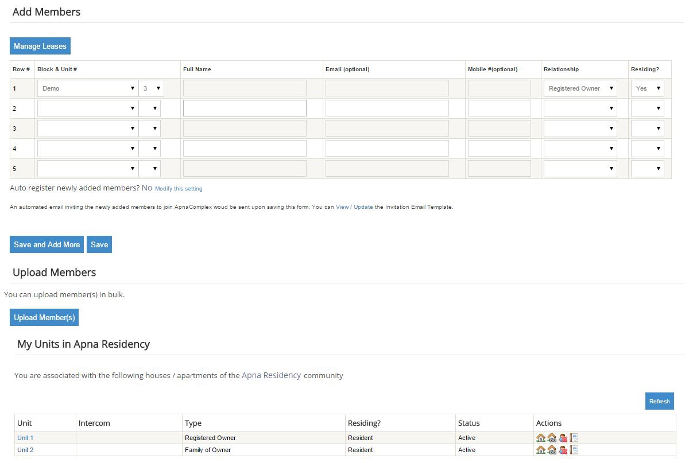
Task: Click the house-with-link icon for Unit 2
Action: [x=552, y=450]
